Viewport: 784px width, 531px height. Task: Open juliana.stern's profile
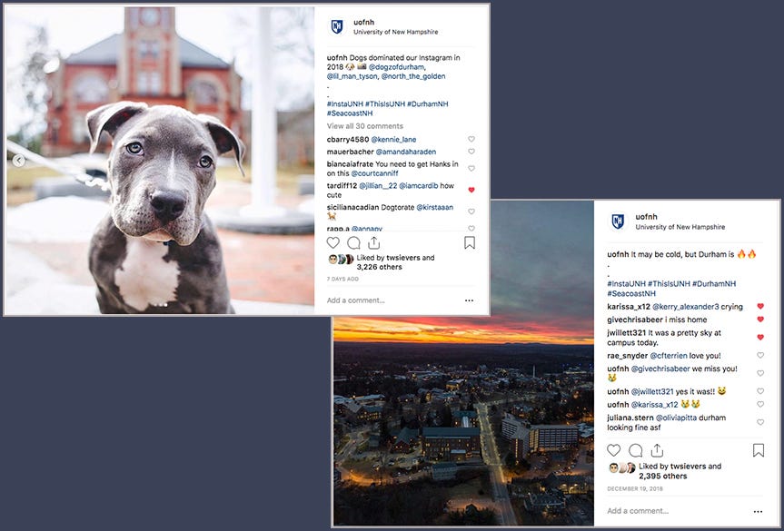(x=630, y=418)
